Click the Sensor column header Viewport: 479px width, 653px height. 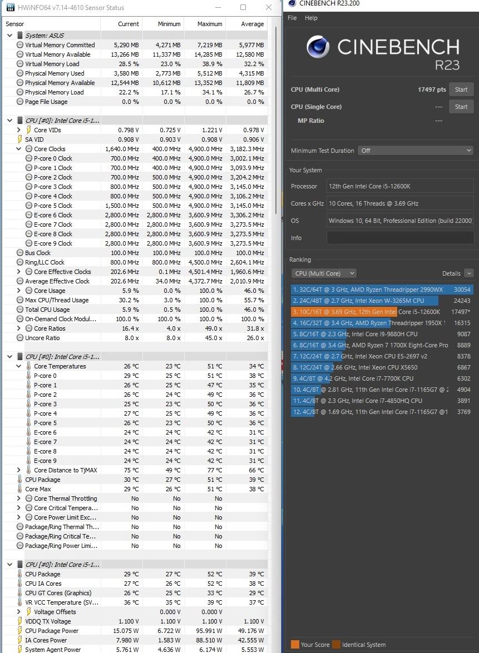click(52, 24)
